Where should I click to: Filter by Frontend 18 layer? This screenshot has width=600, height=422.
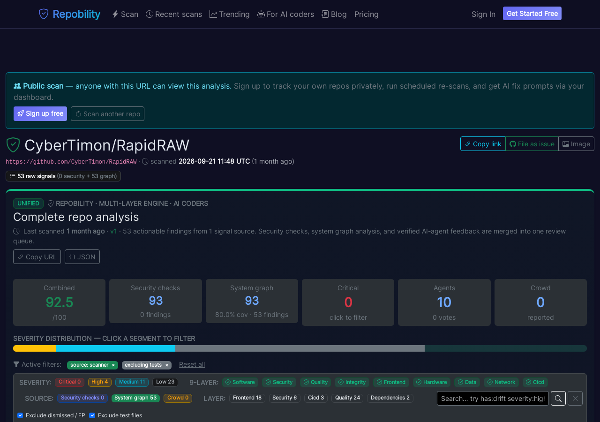coord(247,398)
